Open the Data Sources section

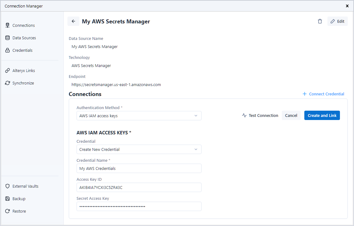tap(24, 38)
